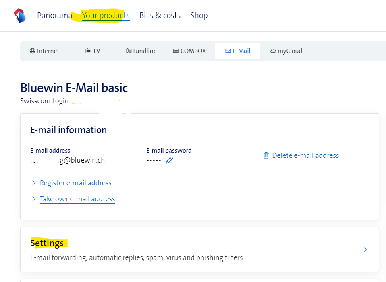This screenshot has width=386, height=282.
Task: Switch to Bills & costs
Action: (160, 16)
